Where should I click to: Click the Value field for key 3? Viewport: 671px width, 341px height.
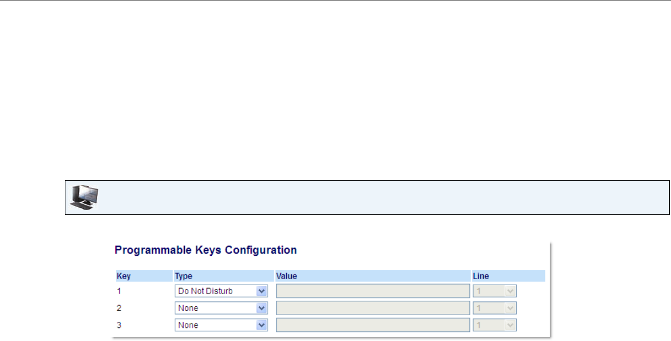pyautogui.click(x=373, y=325)
